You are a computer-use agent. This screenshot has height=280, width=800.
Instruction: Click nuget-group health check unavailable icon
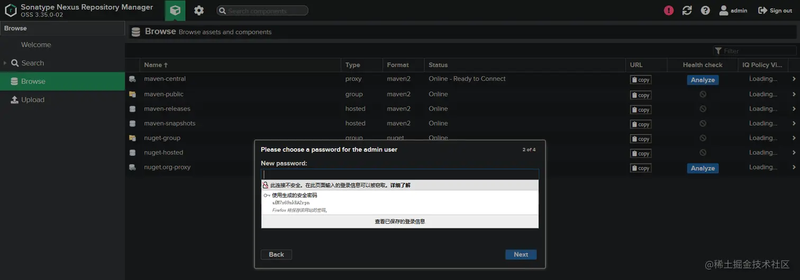coord(703,138)
